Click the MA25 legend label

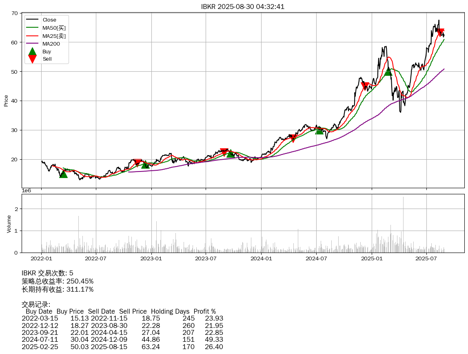click(x=54, y=36)
